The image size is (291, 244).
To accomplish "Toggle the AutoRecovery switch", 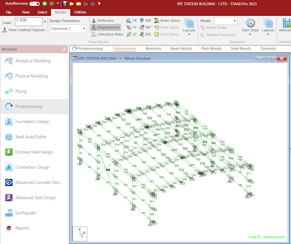I will click(35, 3).
